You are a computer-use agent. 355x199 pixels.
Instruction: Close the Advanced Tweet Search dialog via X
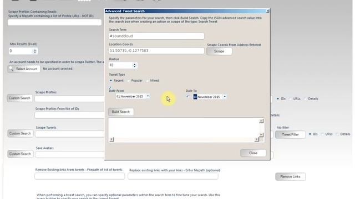[267, 11]
